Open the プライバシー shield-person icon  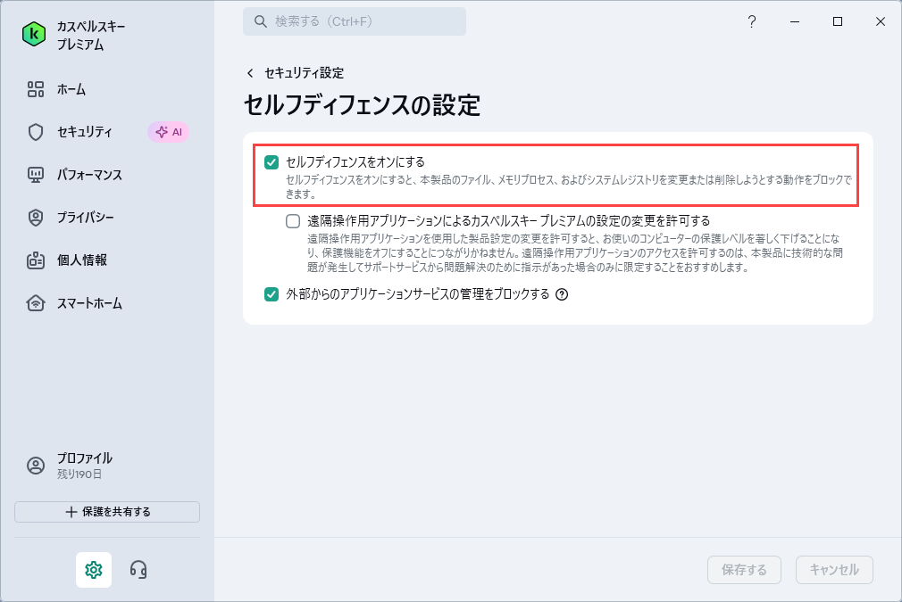[x=36, y=218]
